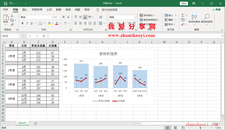Decrease indent in cell
Viewport: 225px width, 130px height.
[90, 23]
